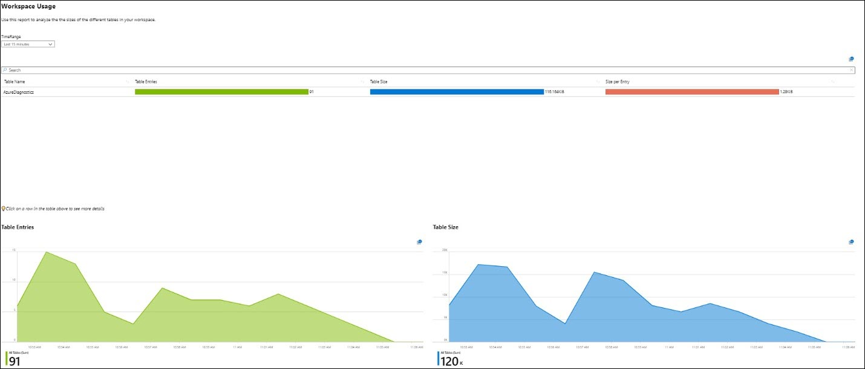This screenshot has width=865, height=369.
Task: Select the AzureDiagnostics table row
Action: coord(67,92)
